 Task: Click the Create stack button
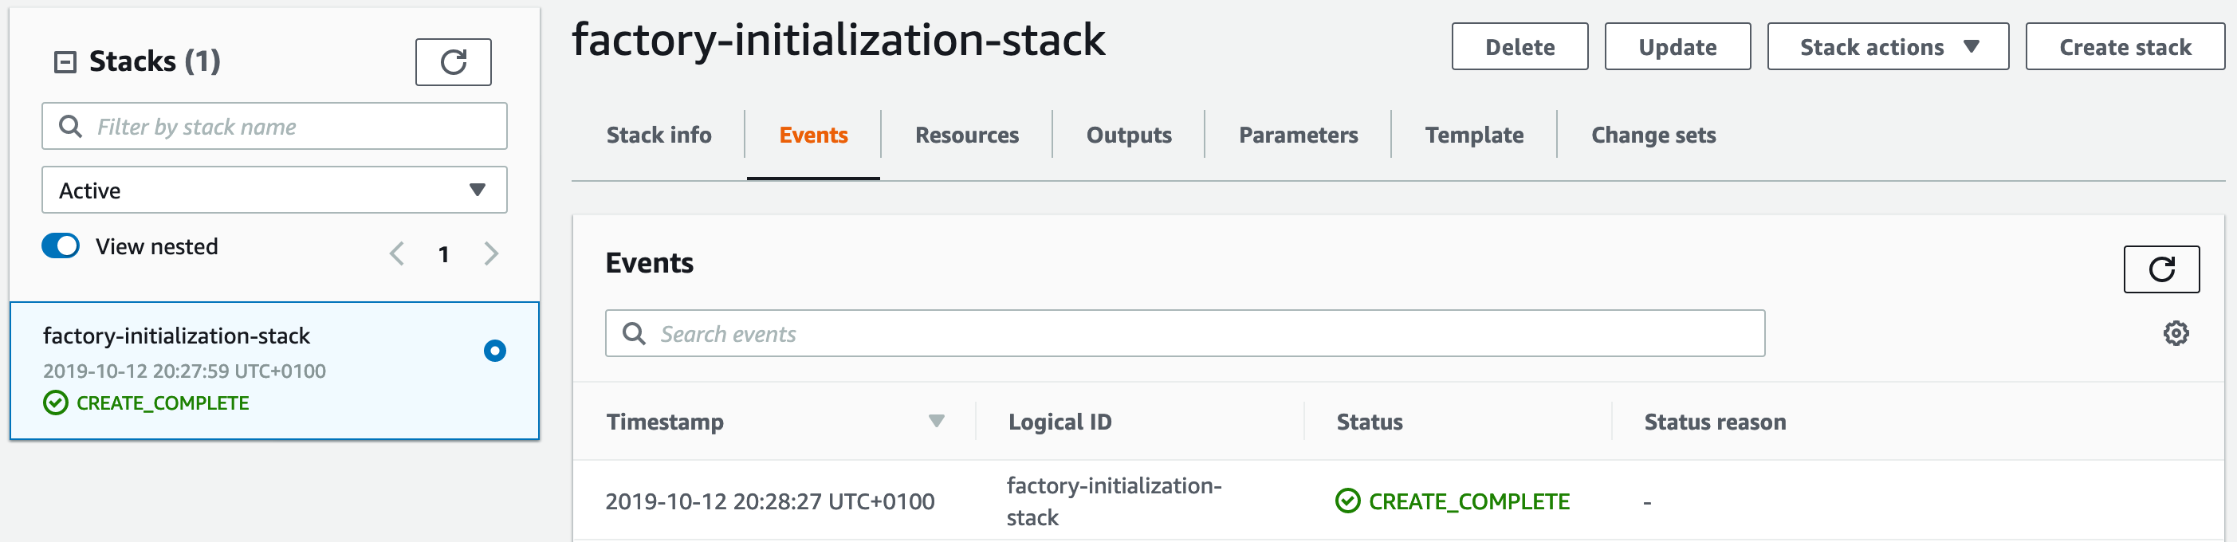pos(2125,47)
